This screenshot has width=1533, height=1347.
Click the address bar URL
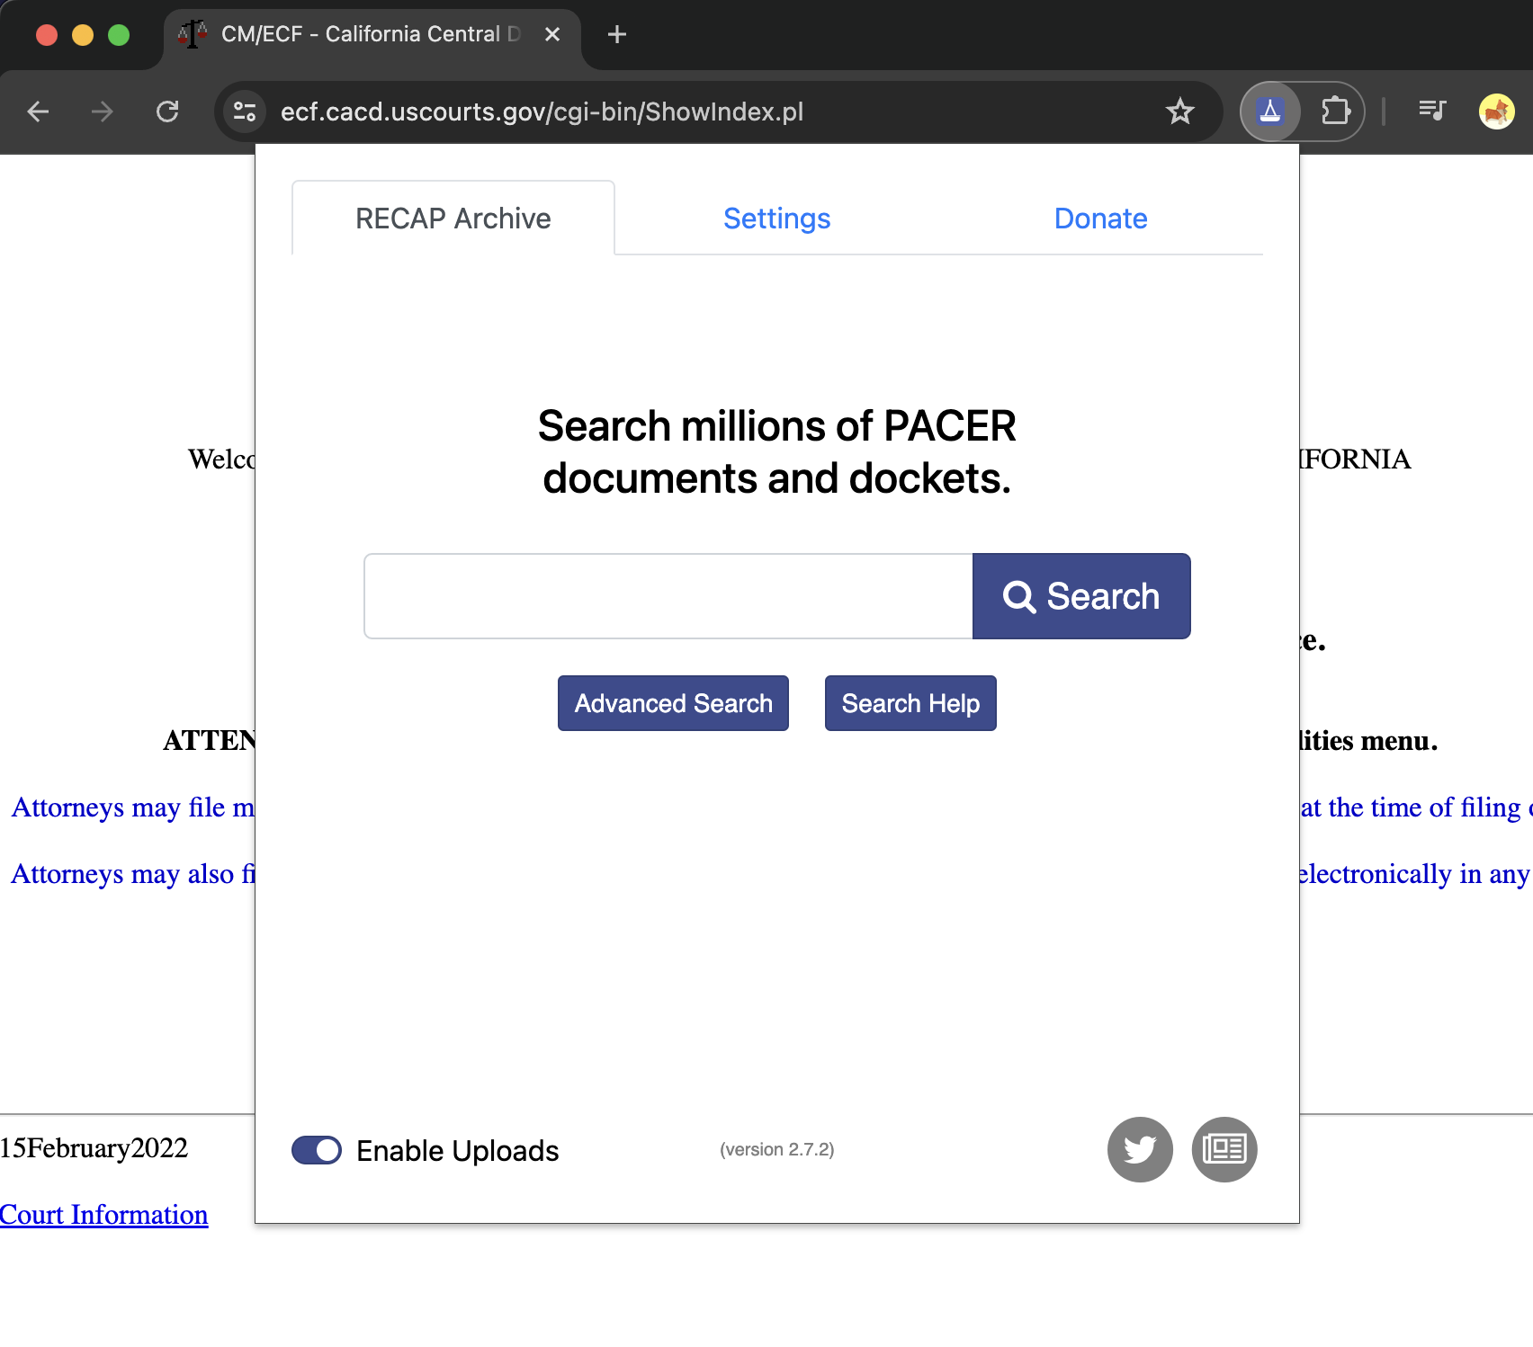pos(542,112)
